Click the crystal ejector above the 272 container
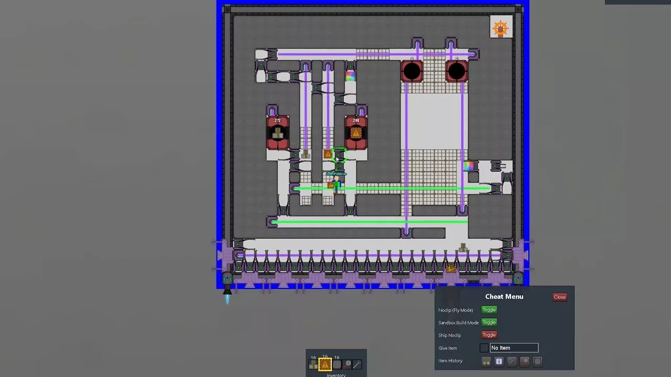The height and width of the screenshot is (377, 671). (x=272, y=110)
